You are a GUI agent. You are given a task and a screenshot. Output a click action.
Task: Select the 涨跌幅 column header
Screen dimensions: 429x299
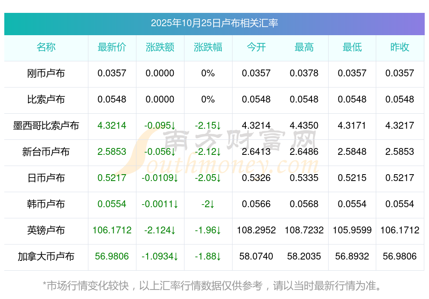208,48
